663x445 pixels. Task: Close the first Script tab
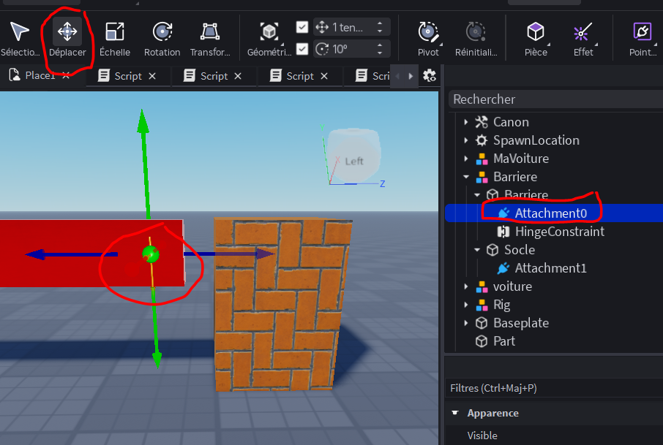point(152,76)
